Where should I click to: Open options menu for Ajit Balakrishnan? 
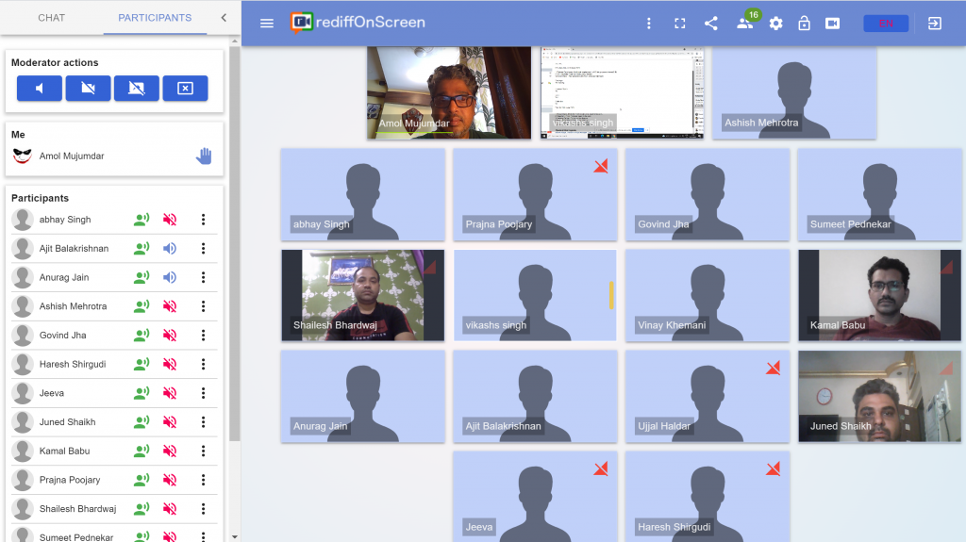coord(204,248)
